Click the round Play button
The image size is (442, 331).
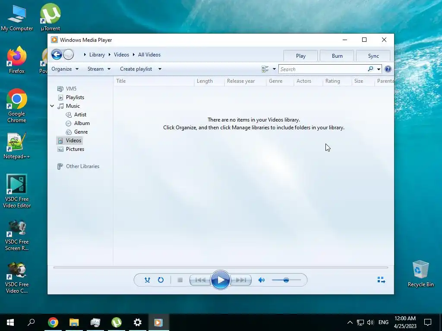pyautogui.click(x=221, y=280)
